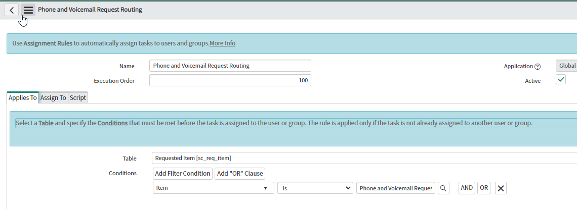Click the Phone and Voicemail Request value field

(x=396, y=188)
